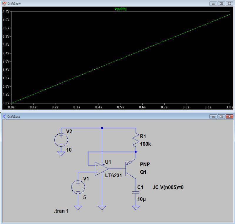Click the .tran 1 simulation directive
Screen dimensions: 235x224
[x=61, y=211]
